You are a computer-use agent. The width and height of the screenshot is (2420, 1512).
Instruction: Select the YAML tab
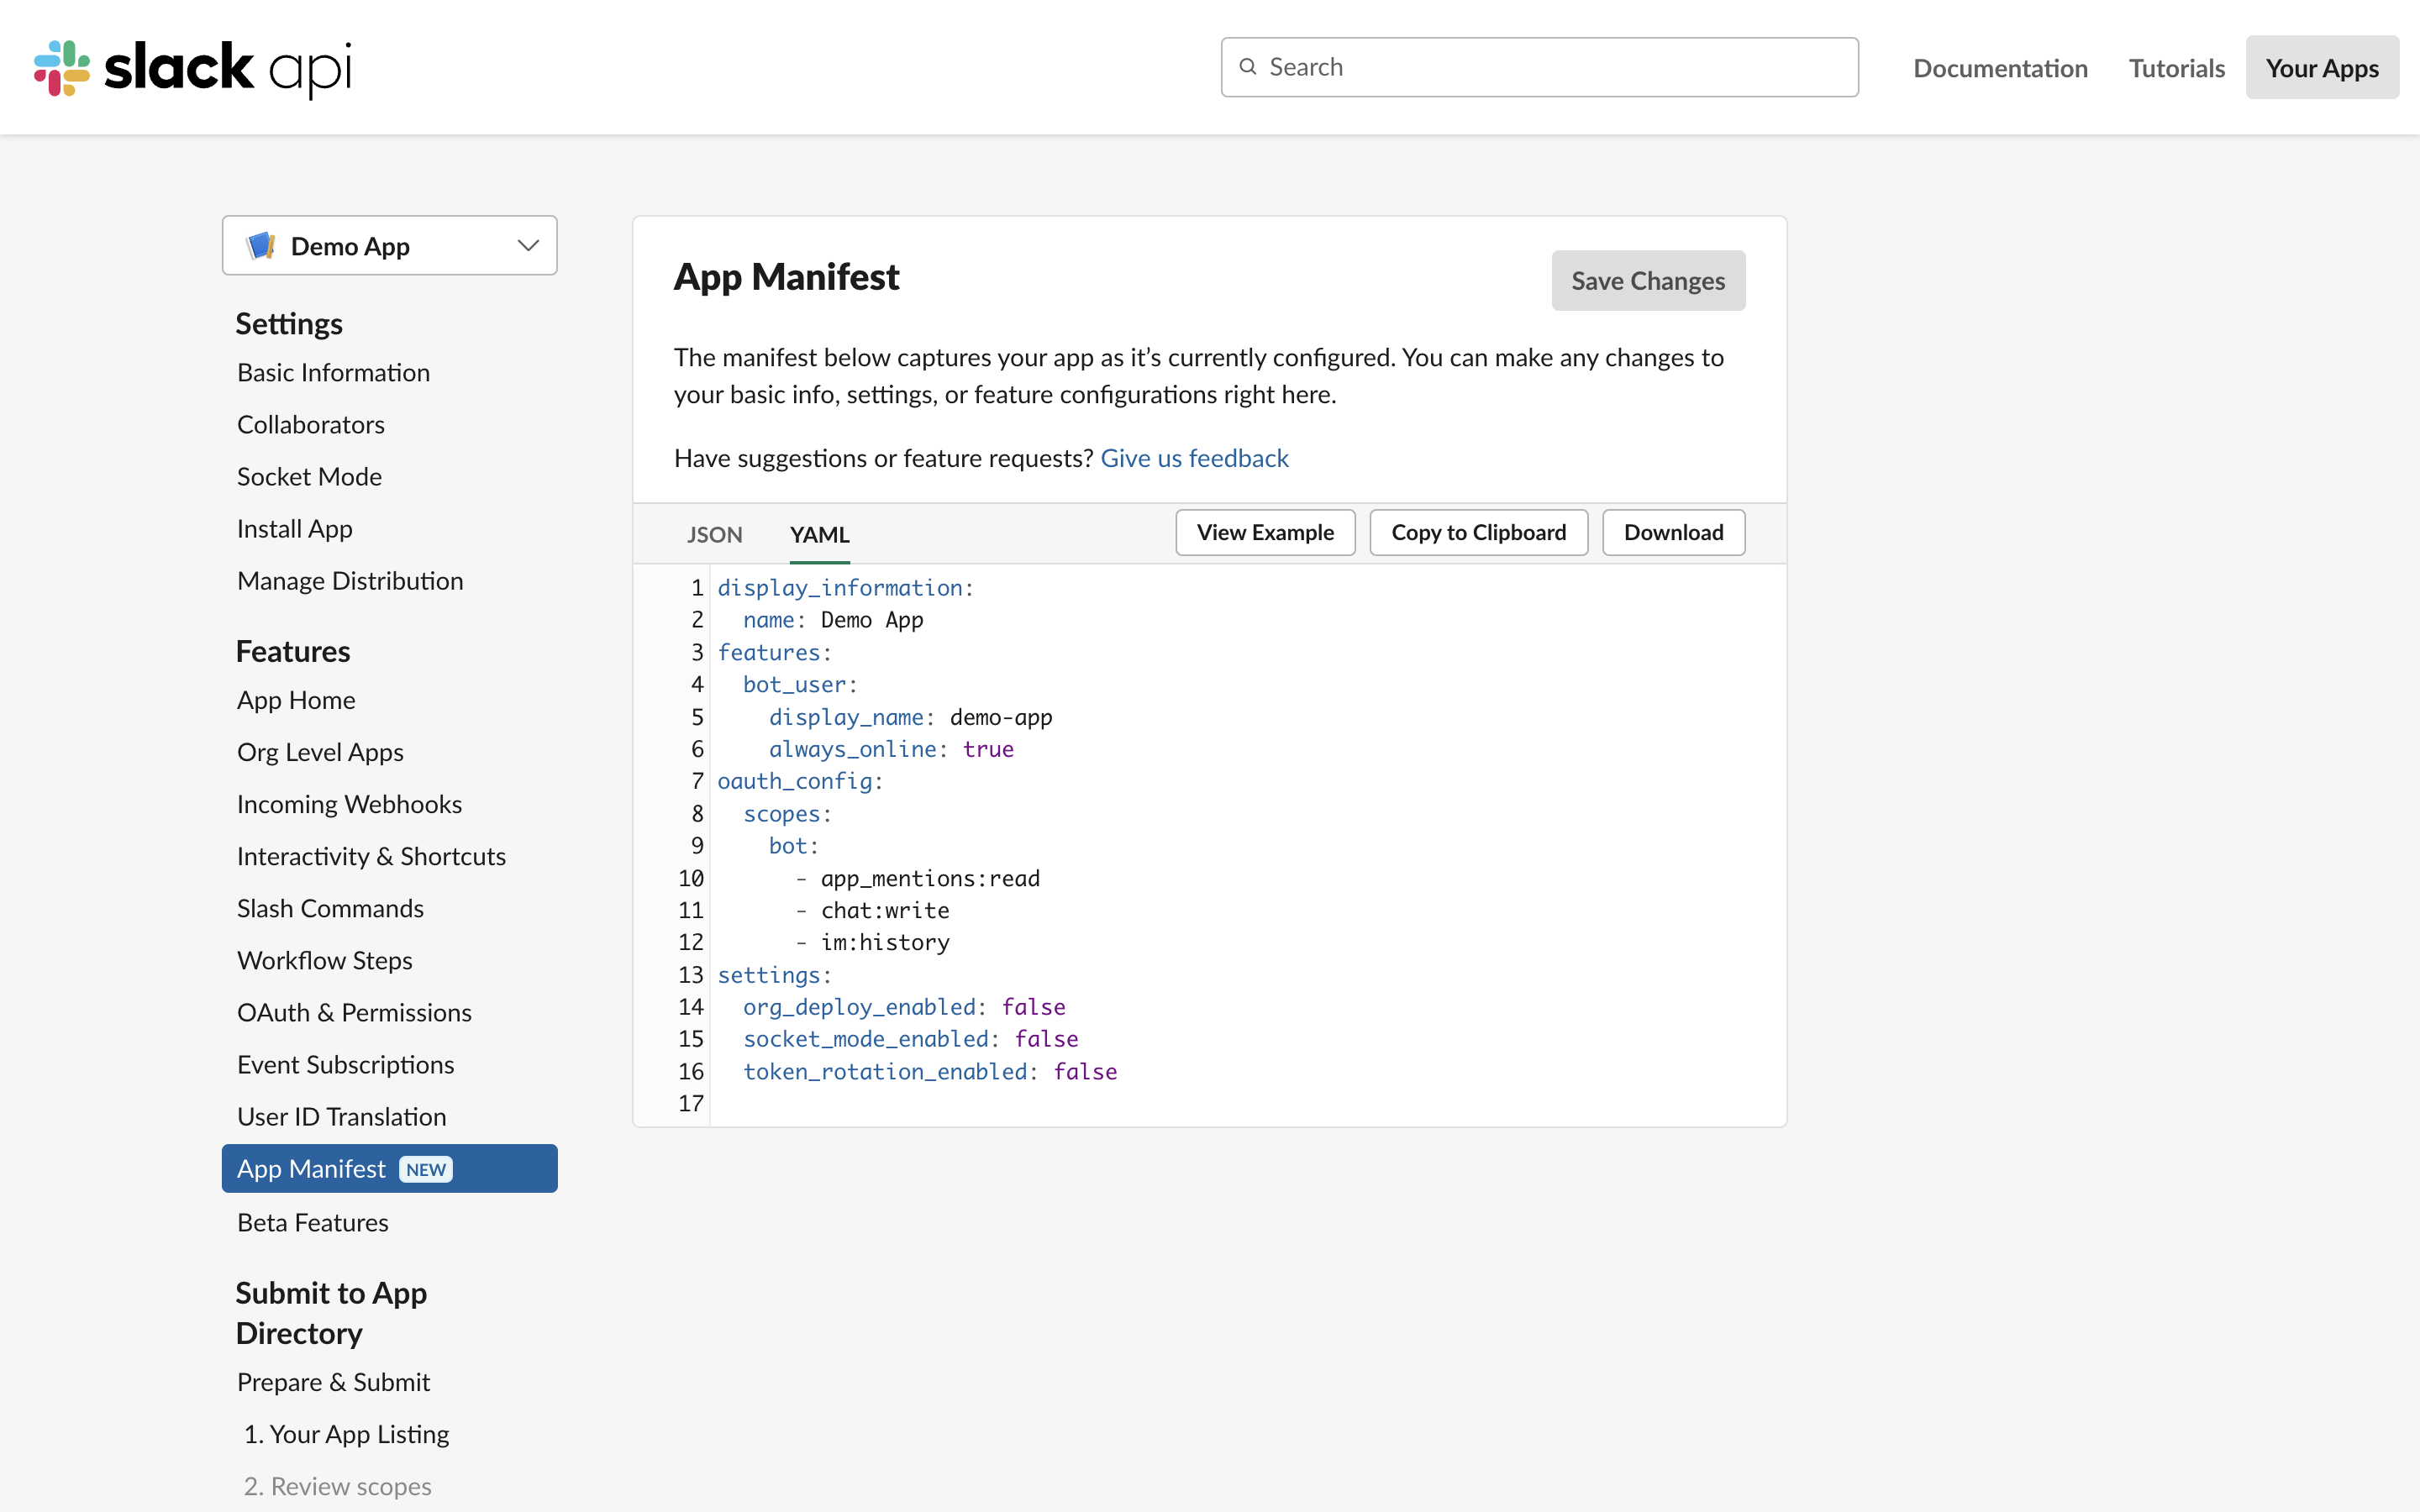click(819, 534)
